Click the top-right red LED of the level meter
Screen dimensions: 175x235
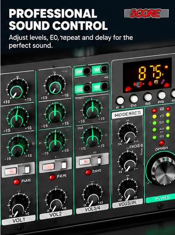[x=168, y=109]
